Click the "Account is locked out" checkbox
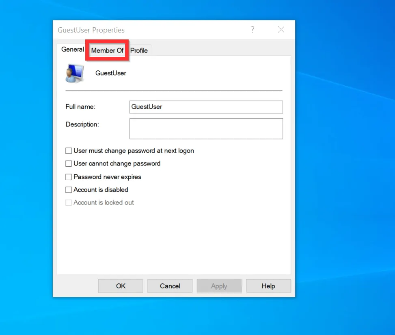The image size is (395, 335). pyautogui.click(x=69, y=202)
